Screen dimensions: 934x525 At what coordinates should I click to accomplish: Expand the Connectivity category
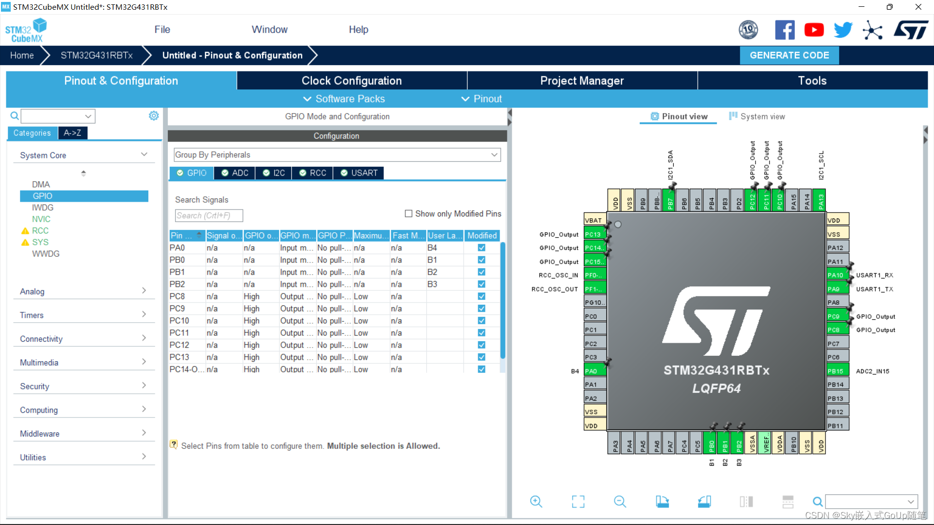84,339
